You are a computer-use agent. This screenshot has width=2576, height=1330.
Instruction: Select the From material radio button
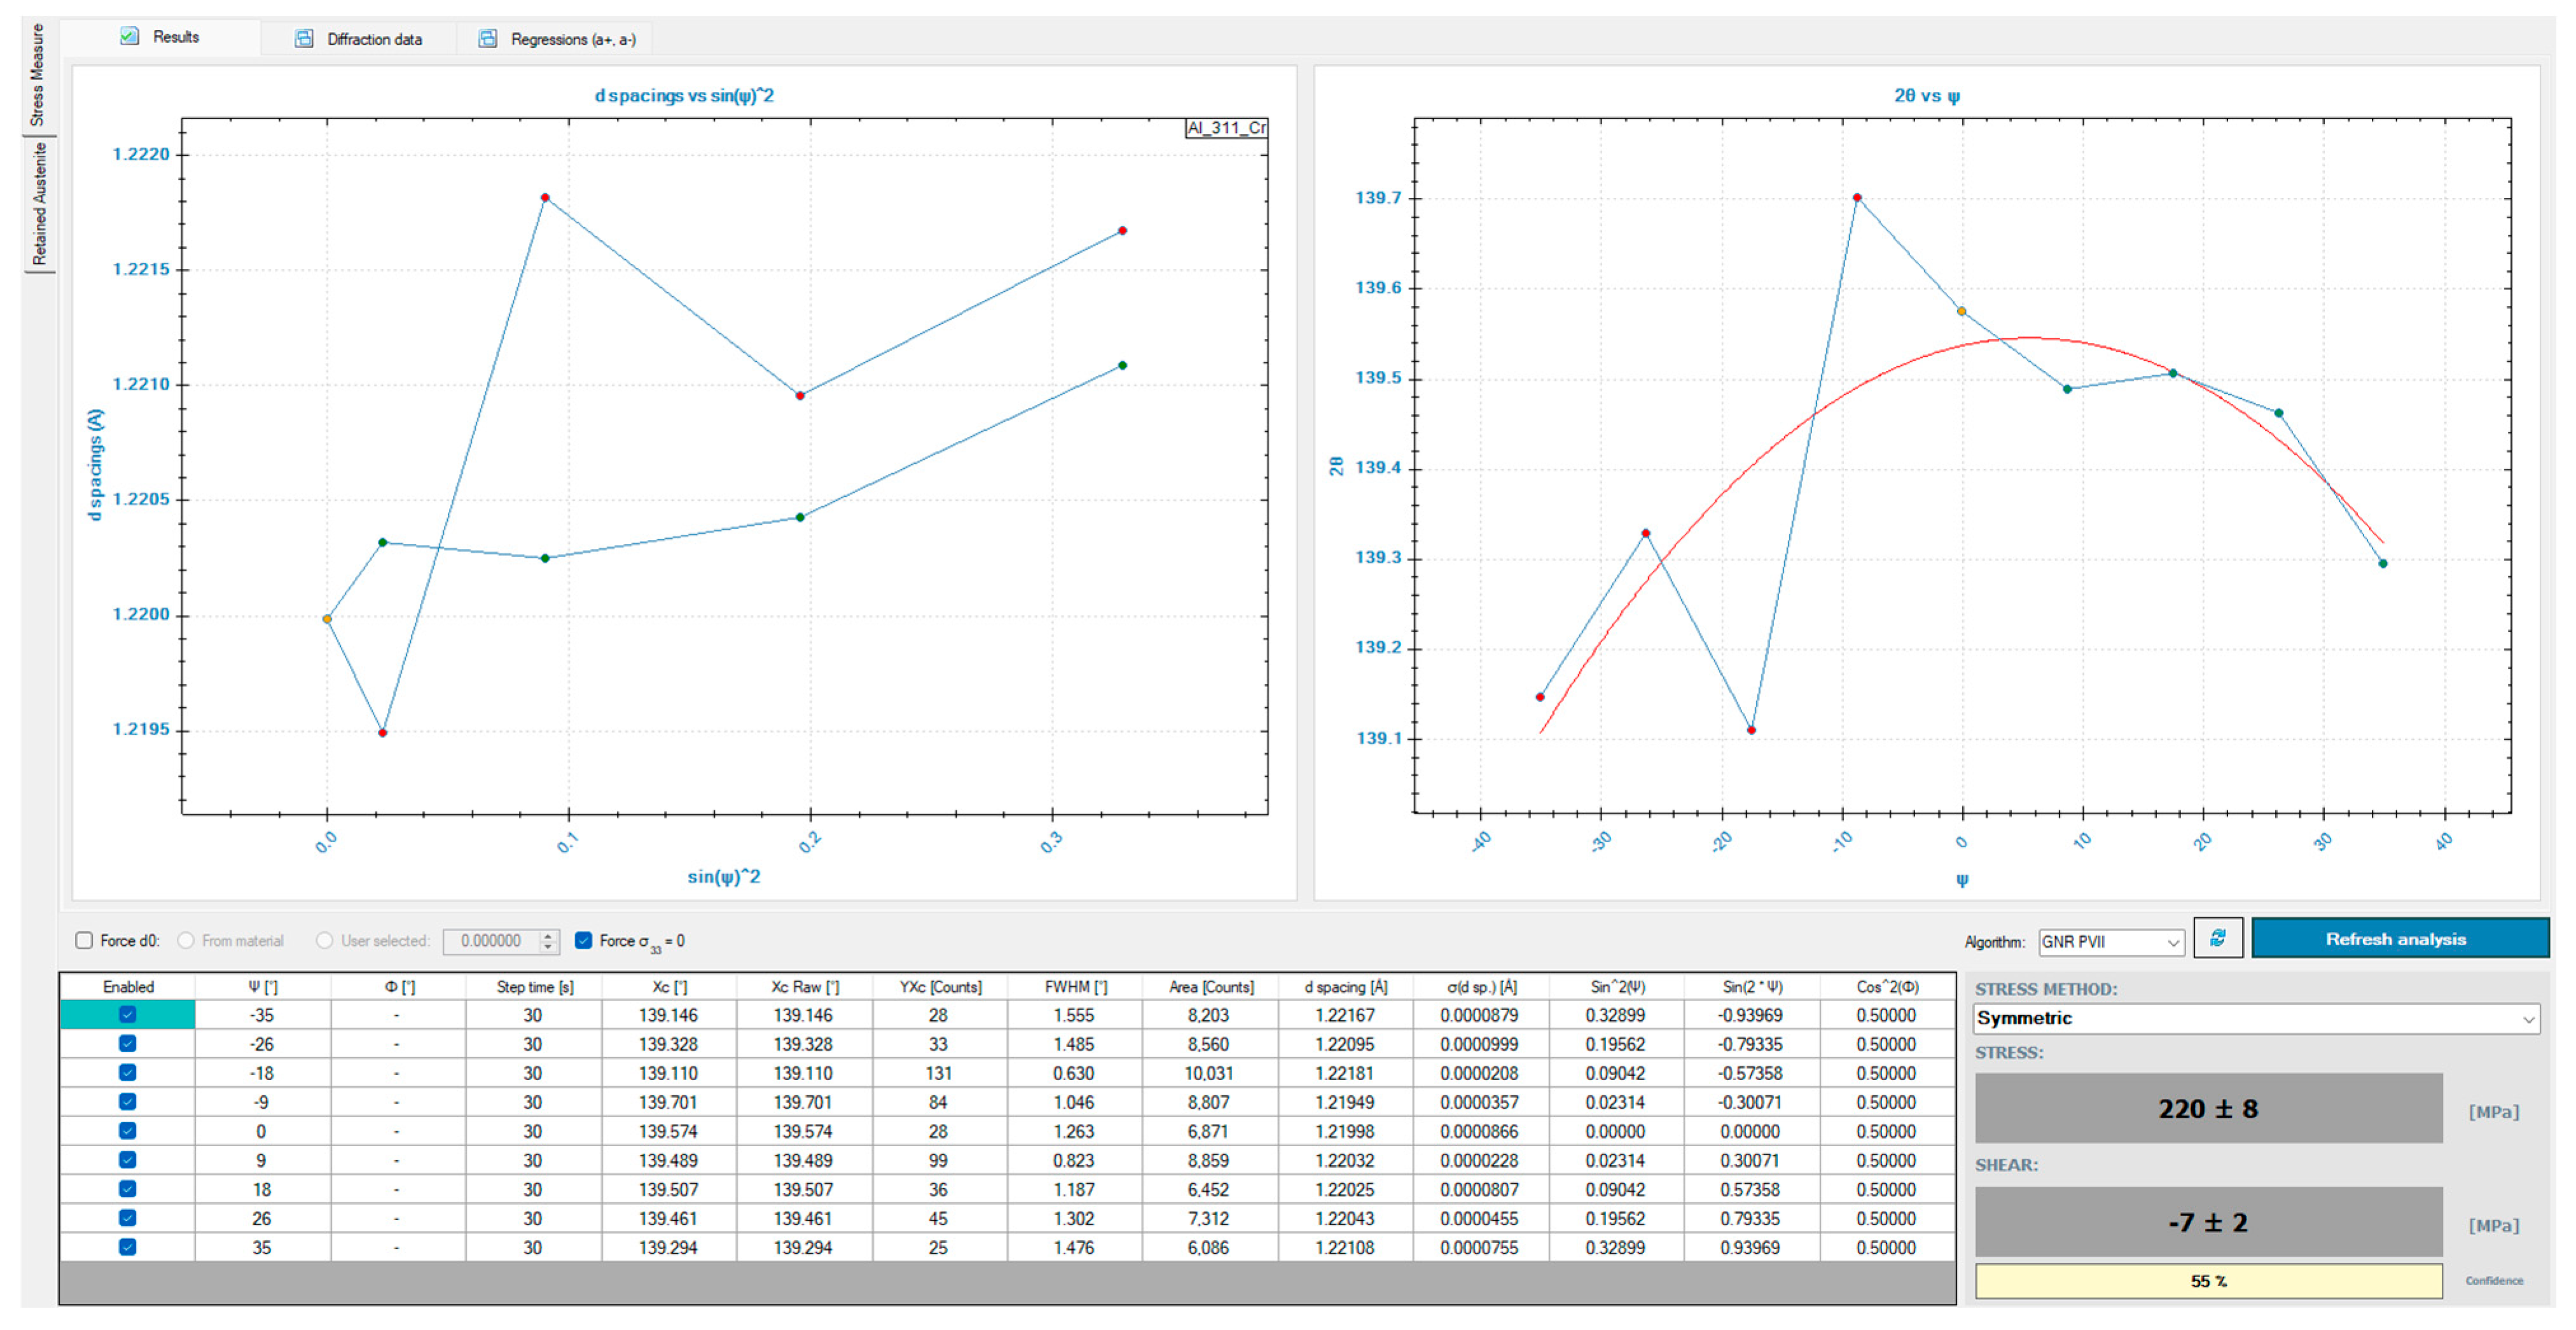(x=186, y=940)
